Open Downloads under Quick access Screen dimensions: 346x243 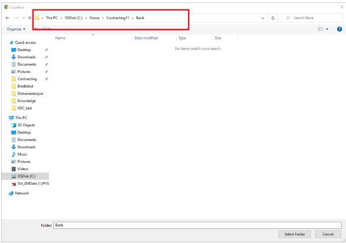[26, 57]
